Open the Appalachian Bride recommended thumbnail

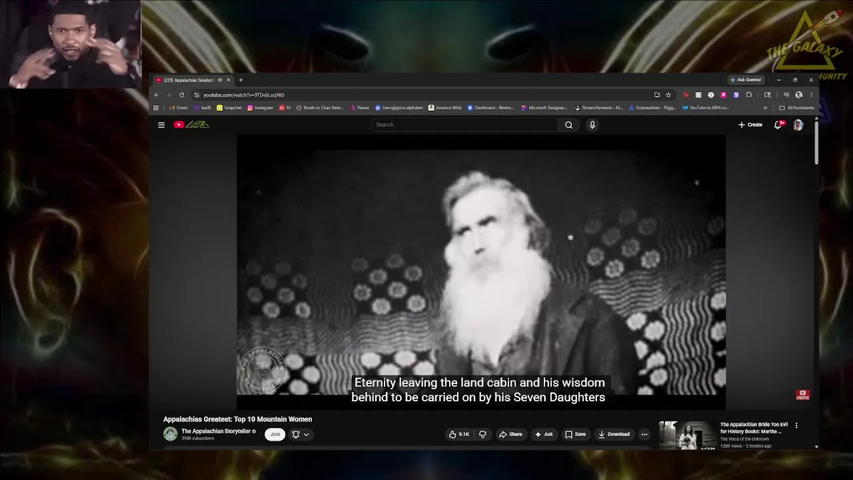click(688, 435)
